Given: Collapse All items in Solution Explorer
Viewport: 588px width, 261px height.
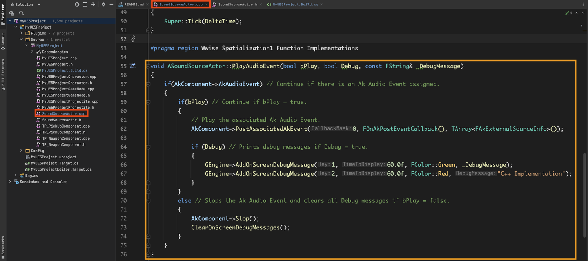Looking at the screenshot, I should (93, 4).
